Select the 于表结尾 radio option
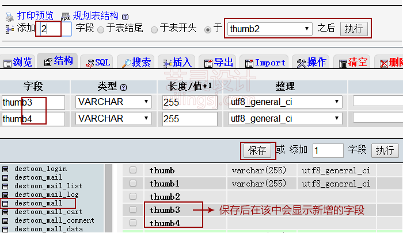Screen dimensions: 403x233 pyautogui.click(x=101, y=30)
